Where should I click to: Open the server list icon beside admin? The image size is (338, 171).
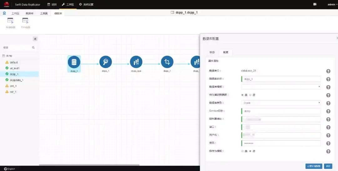[315, 4]
